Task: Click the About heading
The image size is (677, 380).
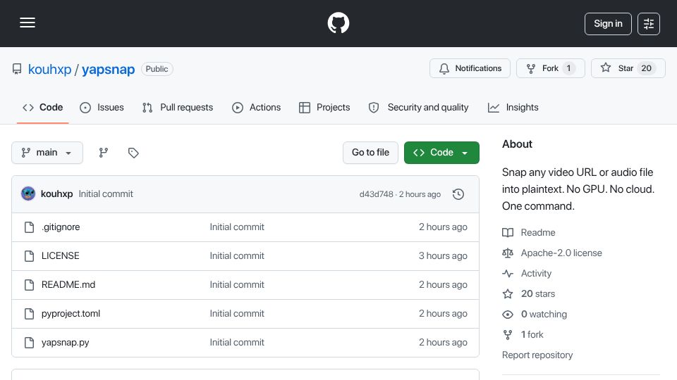Action: (x=517, y=144)
